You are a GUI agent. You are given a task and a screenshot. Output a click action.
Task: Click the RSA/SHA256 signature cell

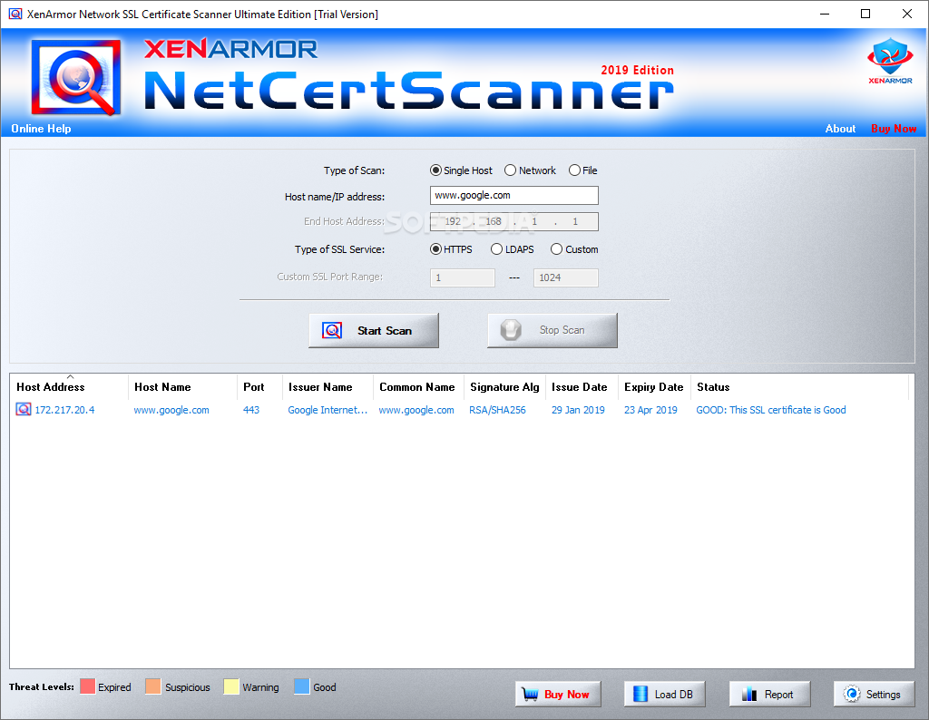point(498,410)
